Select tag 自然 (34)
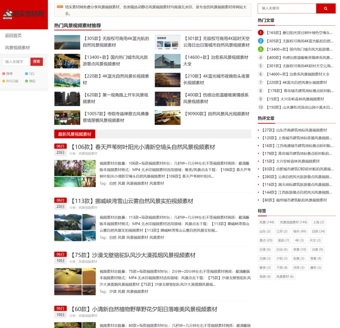Image resolution: width=340 pixels, height=328 pixels. click(318, 231)
